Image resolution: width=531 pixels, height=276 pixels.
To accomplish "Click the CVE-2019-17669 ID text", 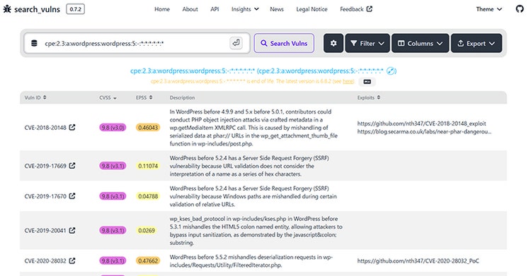I will tap(45, 166).
